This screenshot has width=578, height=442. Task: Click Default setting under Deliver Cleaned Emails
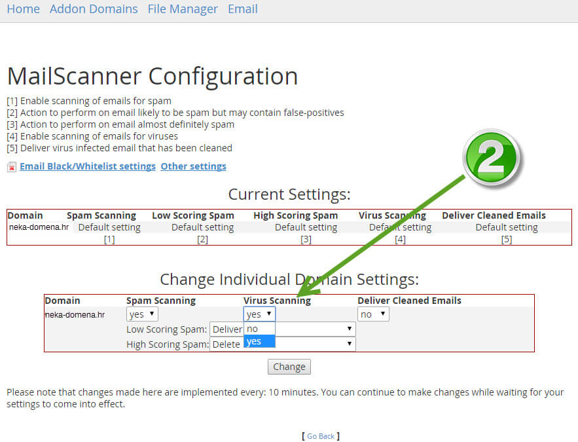pos(507,227)
